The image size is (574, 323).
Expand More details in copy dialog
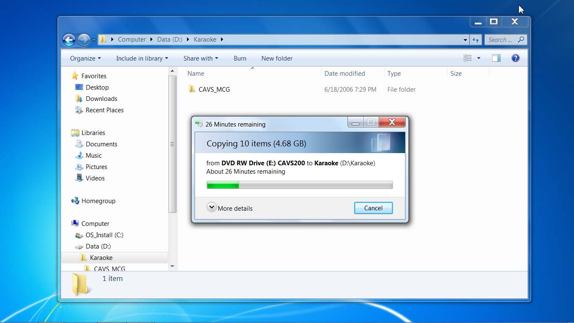(230, 208)
